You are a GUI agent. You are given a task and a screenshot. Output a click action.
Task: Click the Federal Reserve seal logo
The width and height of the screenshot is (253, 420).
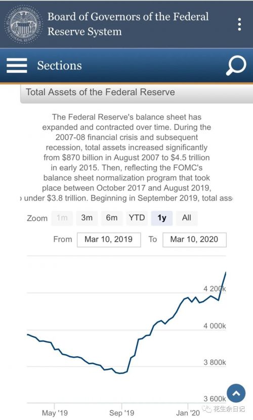tap(24, 24)
